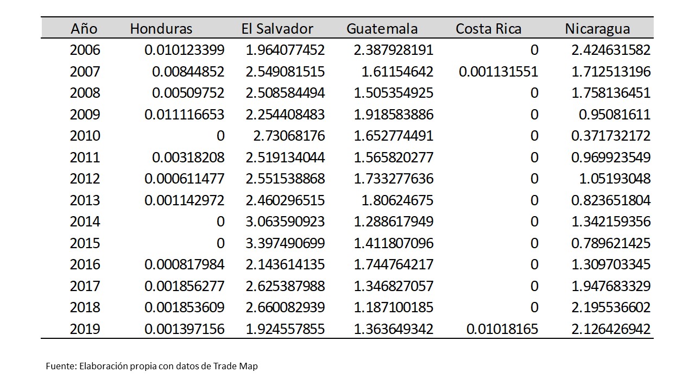Select El Salvador value 3.397490699
Viewport: 695px width, 391px height.
tap(285, 243)
